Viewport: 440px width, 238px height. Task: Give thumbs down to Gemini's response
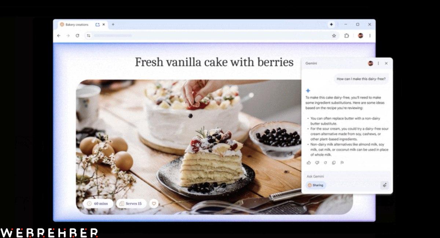coord(317,163)
